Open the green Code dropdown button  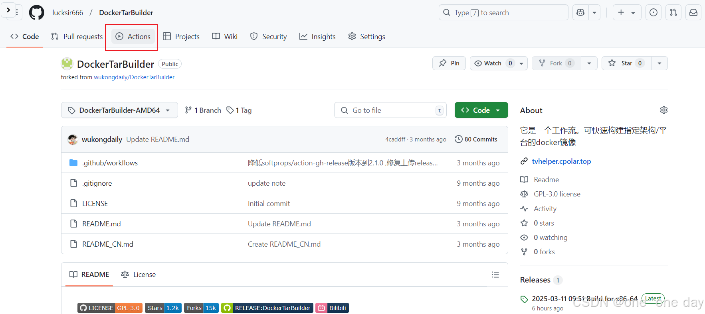pos(481,110)
